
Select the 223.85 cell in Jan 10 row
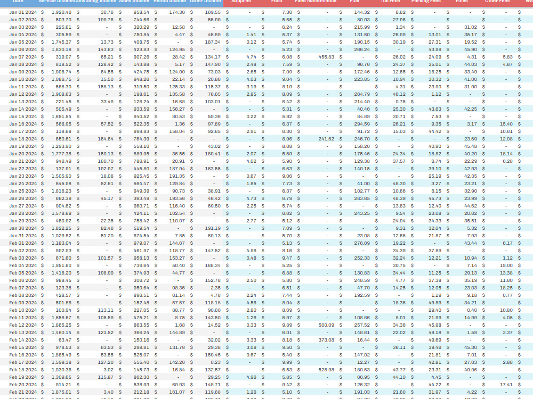[362, 79]
